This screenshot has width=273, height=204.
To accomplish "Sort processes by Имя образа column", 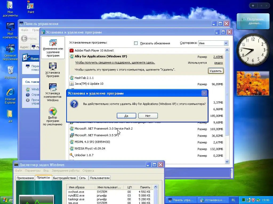I will (81, 187).
